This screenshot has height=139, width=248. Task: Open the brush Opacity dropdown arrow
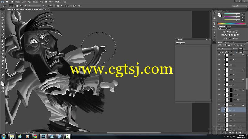tap(54, 6)
